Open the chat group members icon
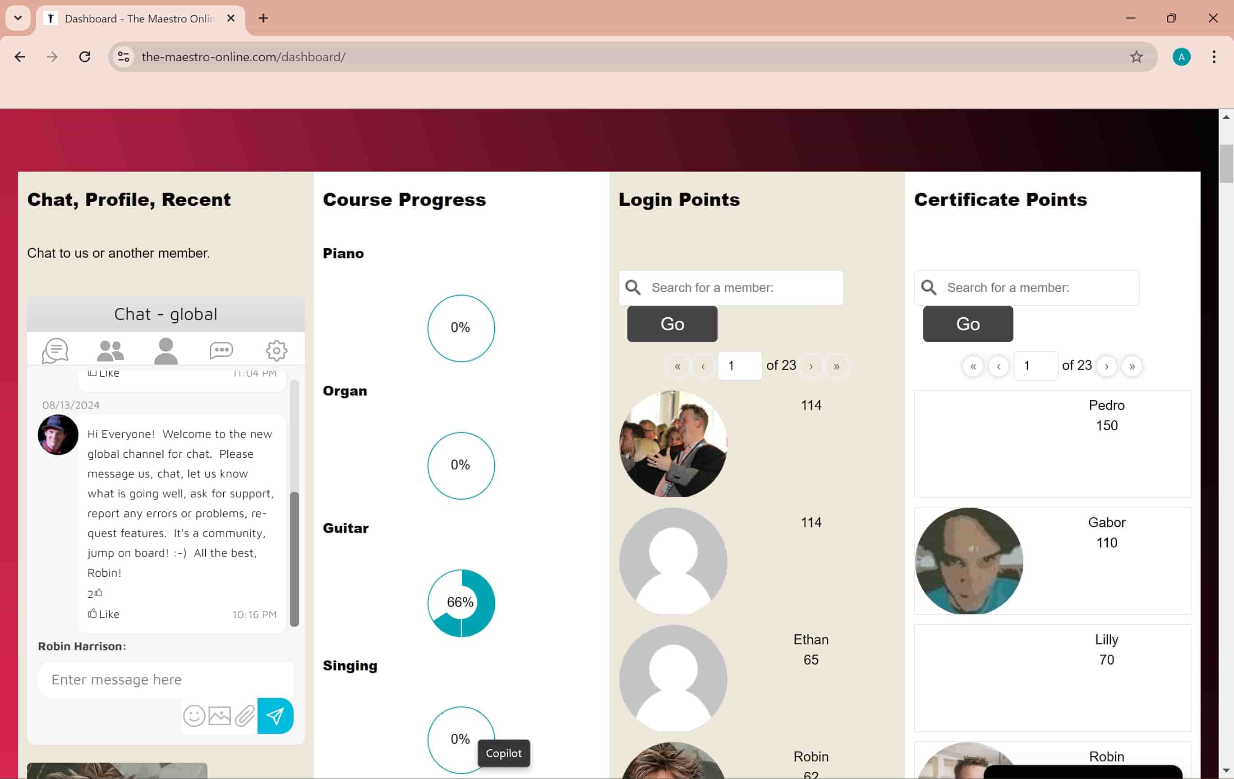Screen dimensions: 1234x779 pos(110,351)
